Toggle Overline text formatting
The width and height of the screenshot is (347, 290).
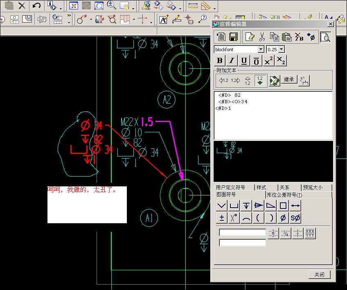click(x=256, y=61)
